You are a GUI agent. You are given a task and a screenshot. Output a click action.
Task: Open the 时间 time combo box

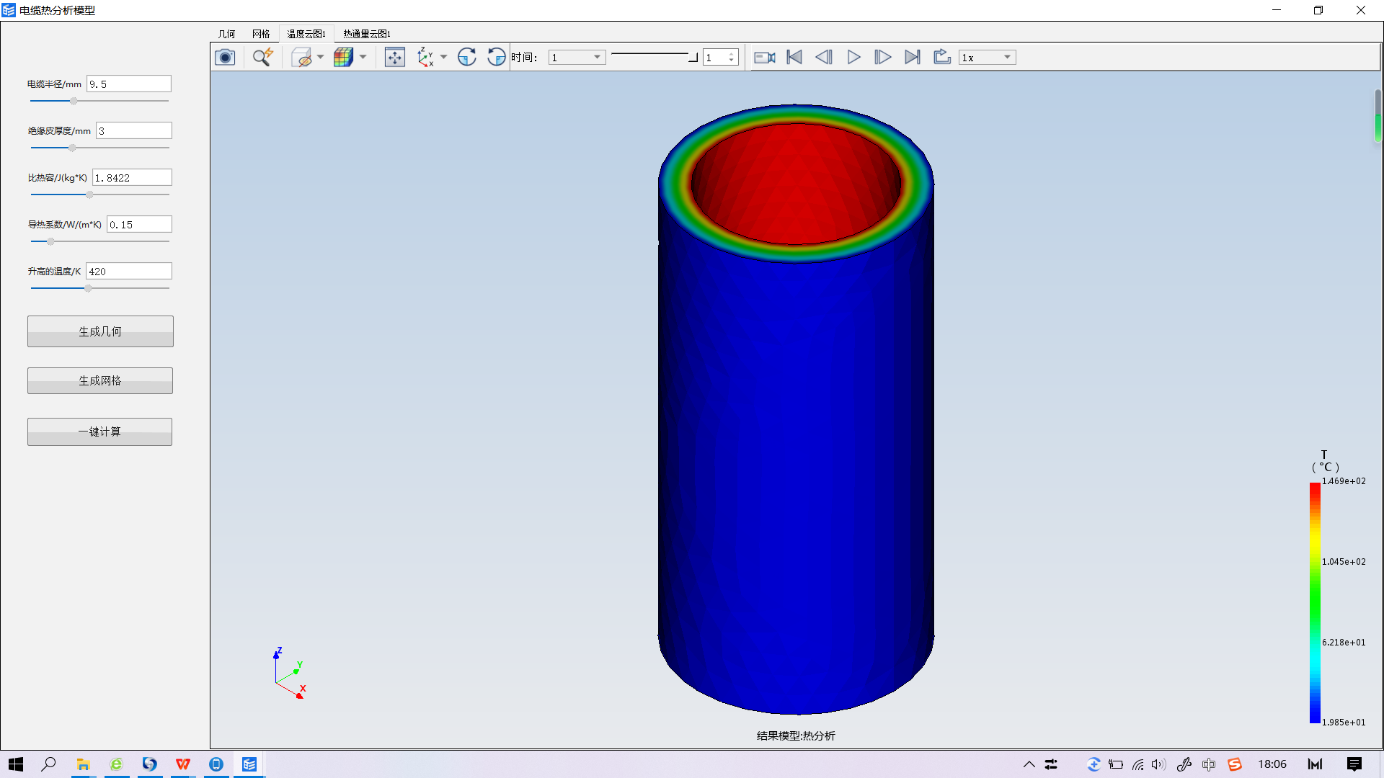(577, 58)
